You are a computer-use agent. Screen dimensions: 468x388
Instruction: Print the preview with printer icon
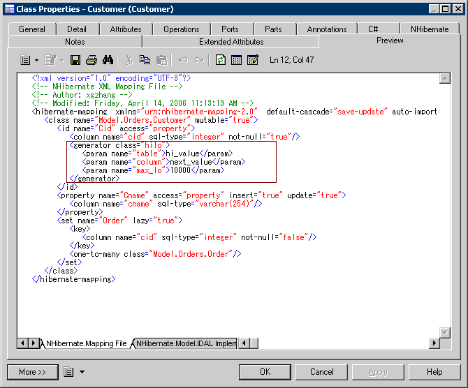pos(92,60)
